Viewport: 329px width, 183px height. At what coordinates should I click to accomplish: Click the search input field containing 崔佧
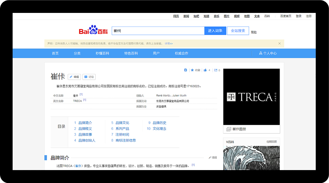158,31
